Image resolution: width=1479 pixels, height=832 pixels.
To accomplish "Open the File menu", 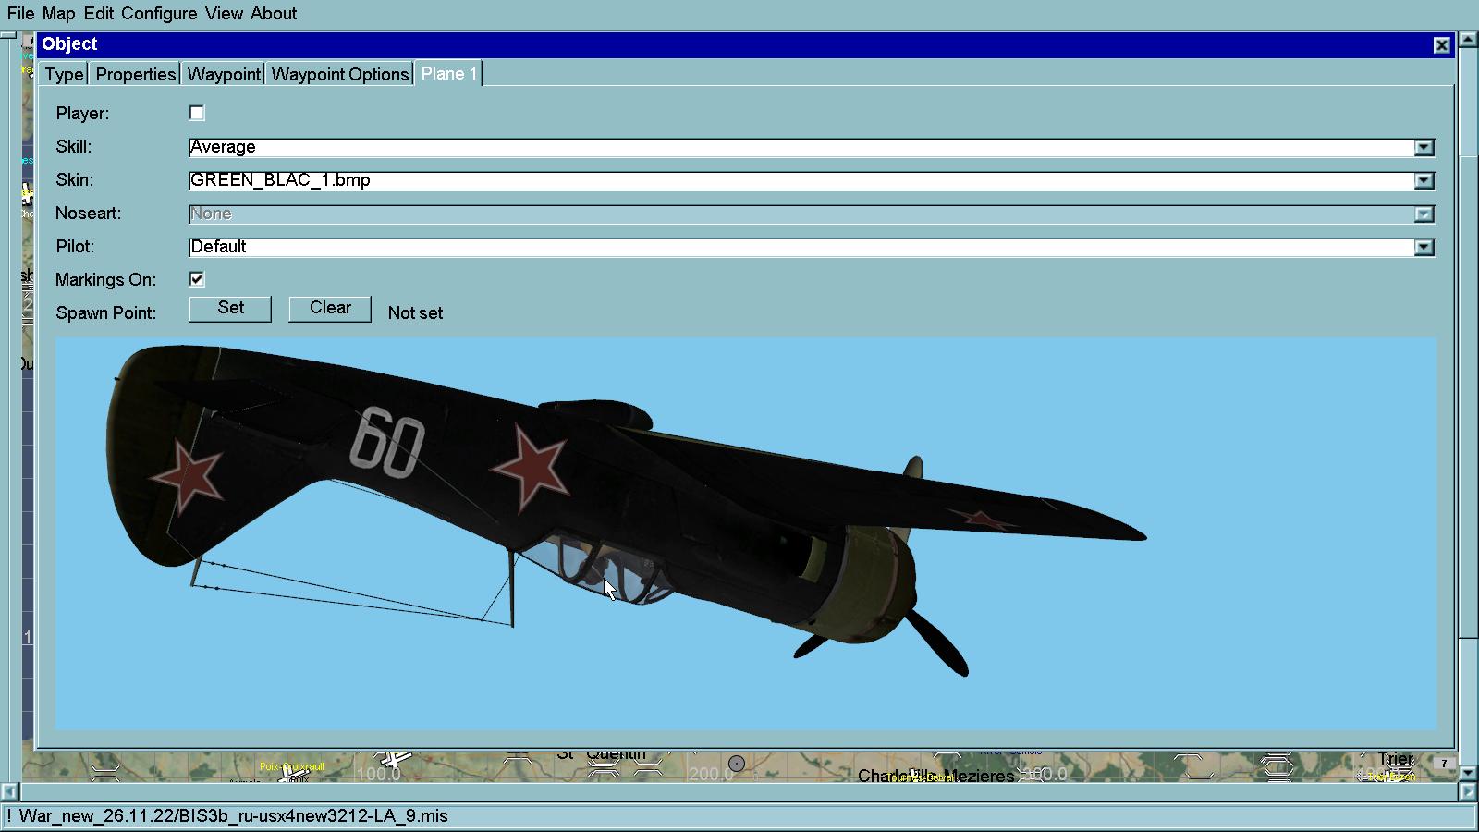I will [x=20, y=14].
